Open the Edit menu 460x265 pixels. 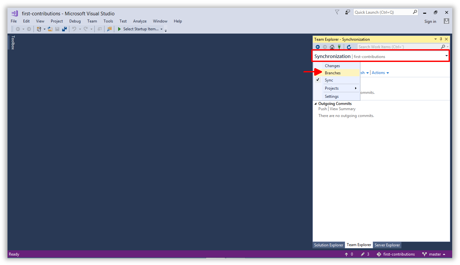(26, 21)
